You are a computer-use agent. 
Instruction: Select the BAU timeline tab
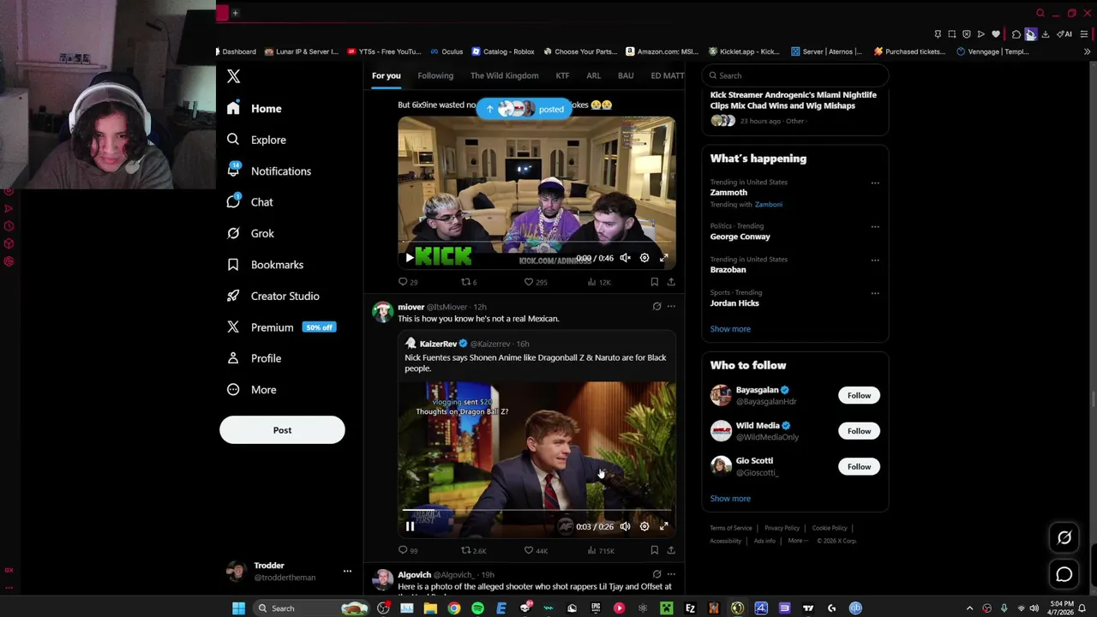pyautogui.click(x=626, y=75)
